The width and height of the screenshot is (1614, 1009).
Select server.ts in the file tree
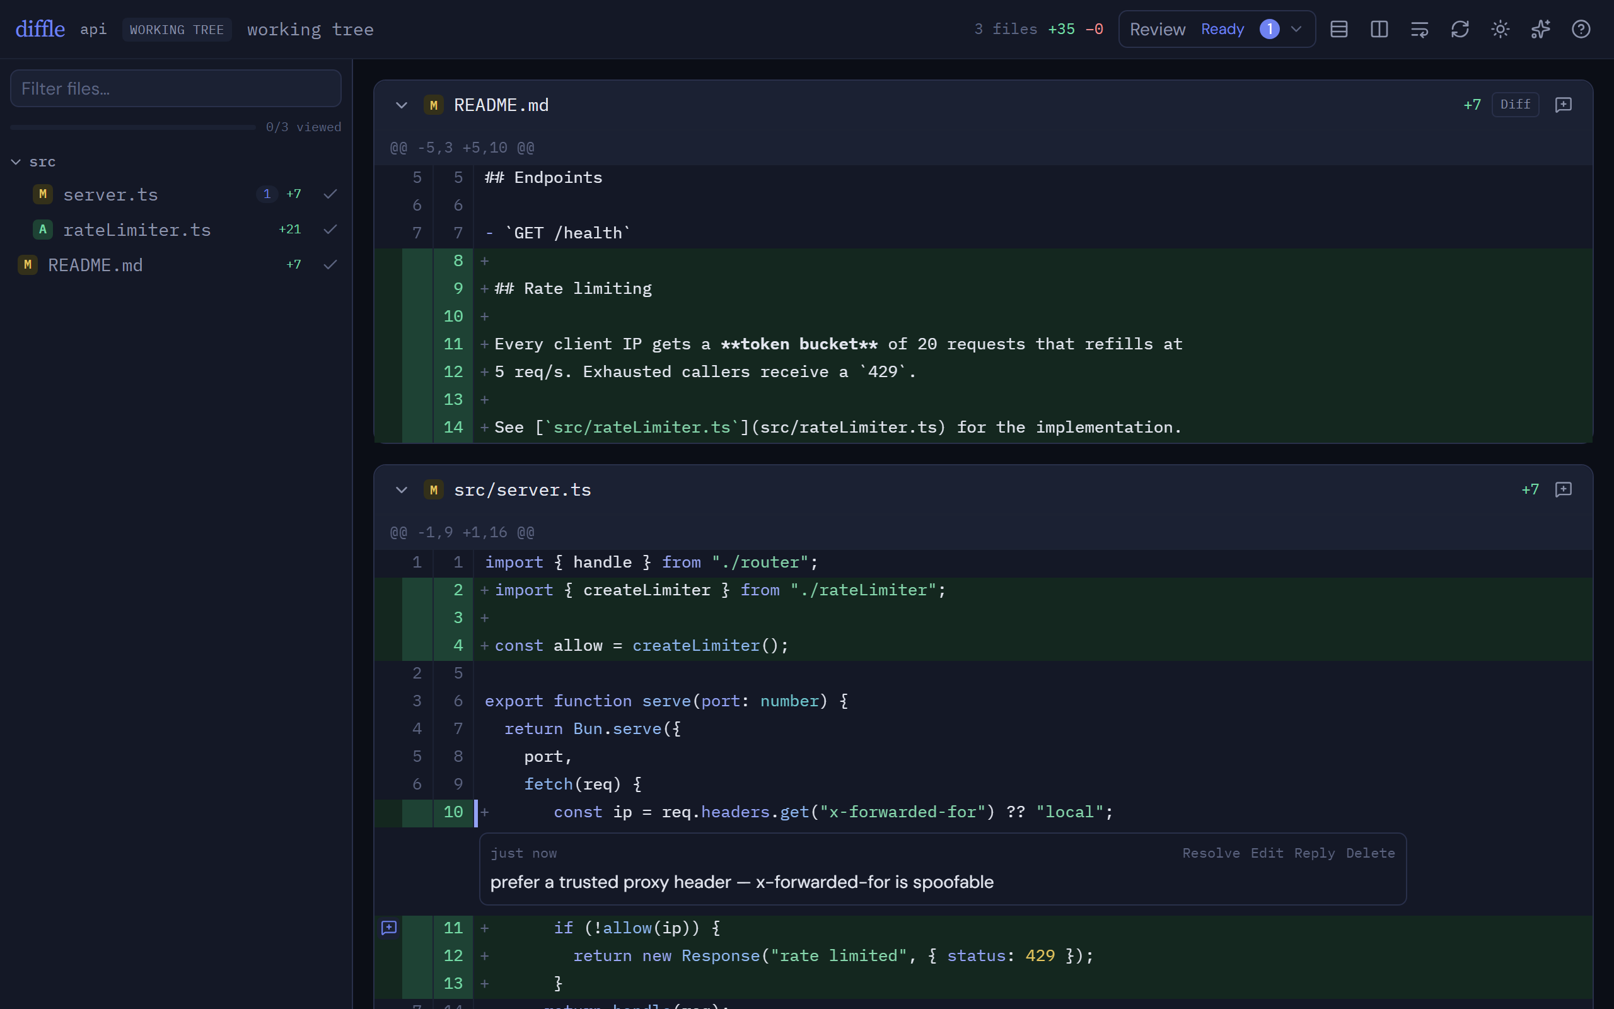111,194
